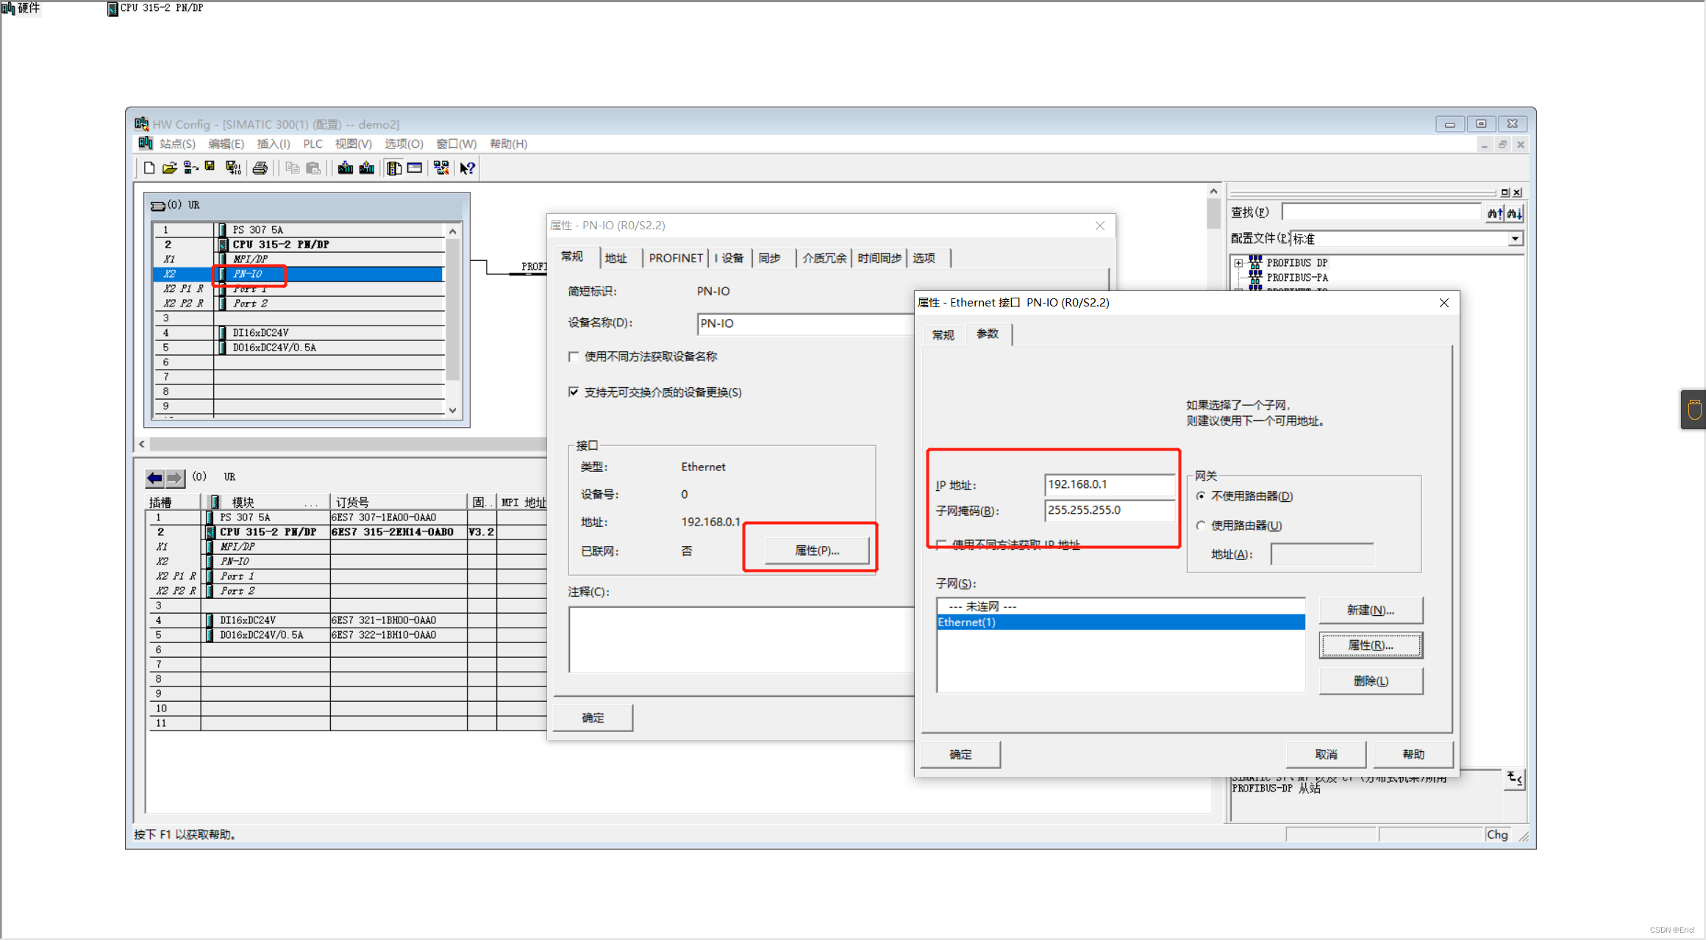Enable different method for device name
This screenshot has width=1706, height=940.
[x=574, y=356]
